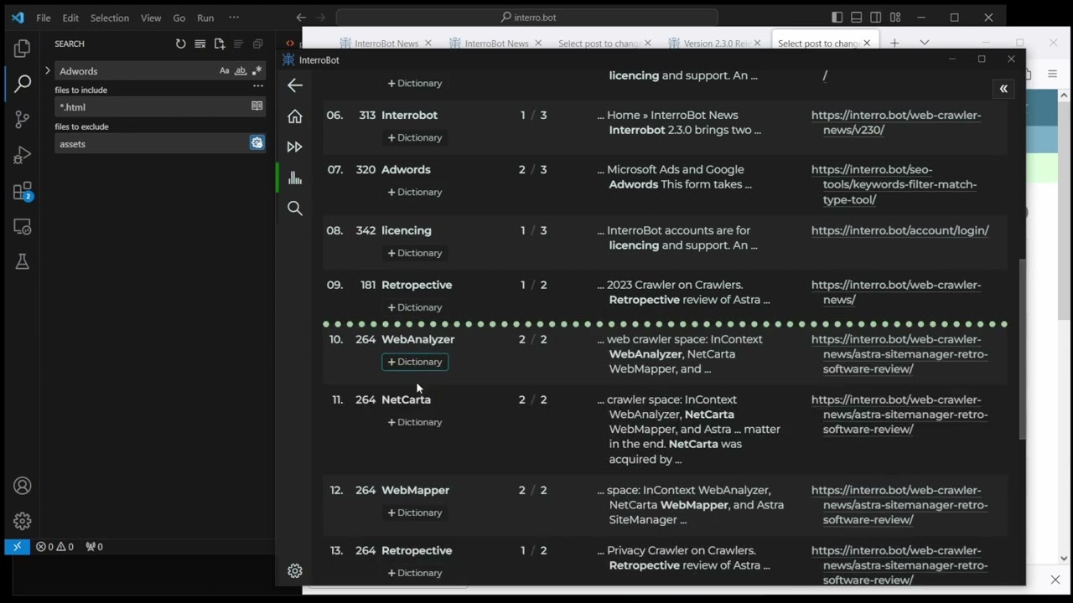Collapse the InterroBot side panel with double chevron
Screen dimensions: 1073x603
click(1003, 89)
